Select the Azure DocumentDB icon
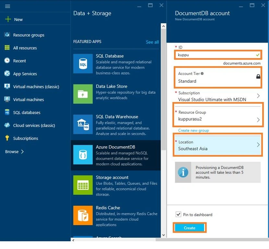The height and width of the screenshot is (249, 269). (83, 155)
